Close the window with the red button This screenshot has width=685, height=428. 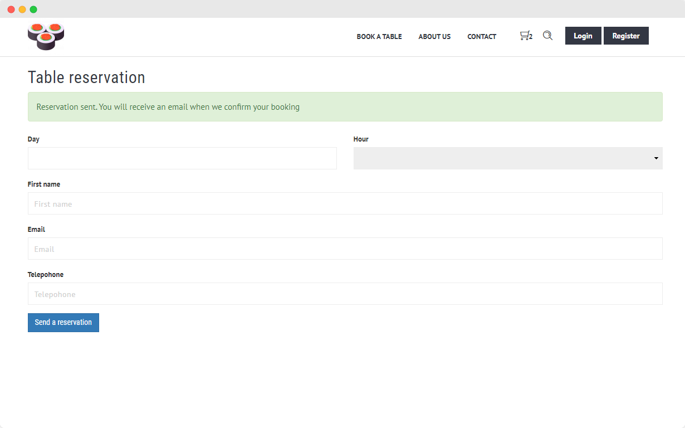(11, 9)
